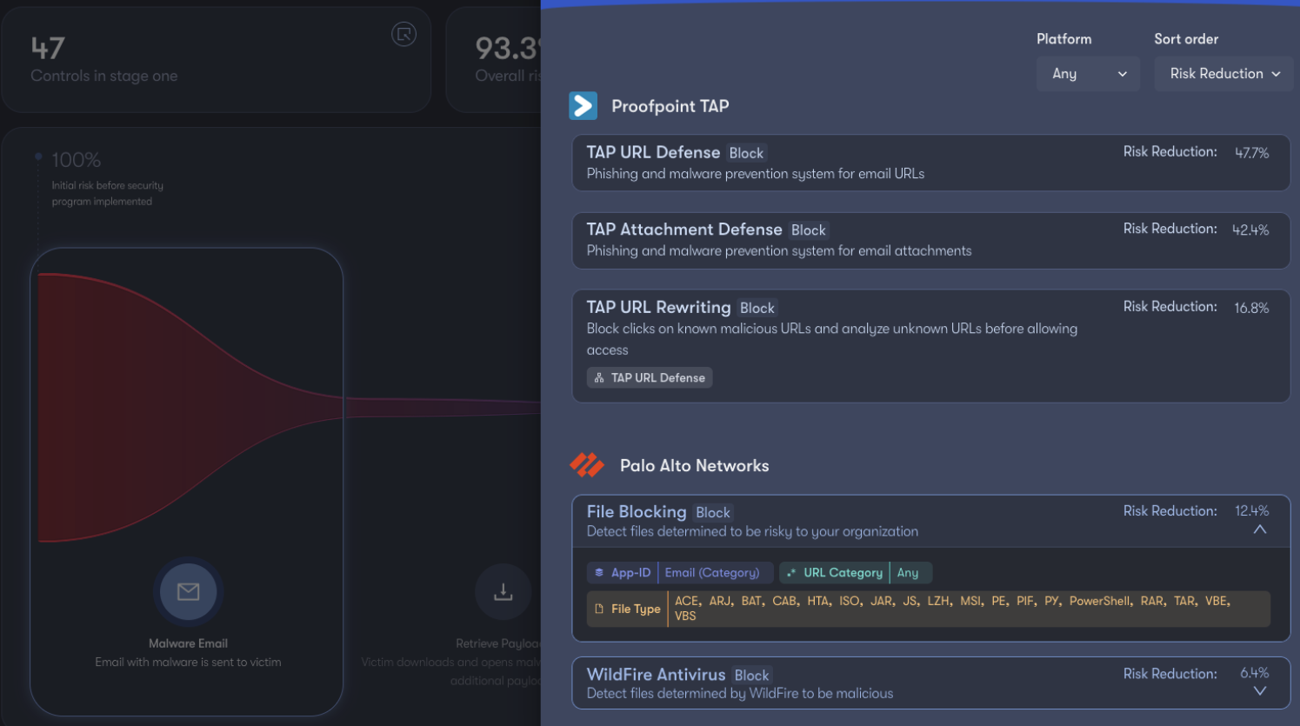
Task: Open the Sort order dropdown showing Risk Reduction
Action: click(x=1223, y=74)
